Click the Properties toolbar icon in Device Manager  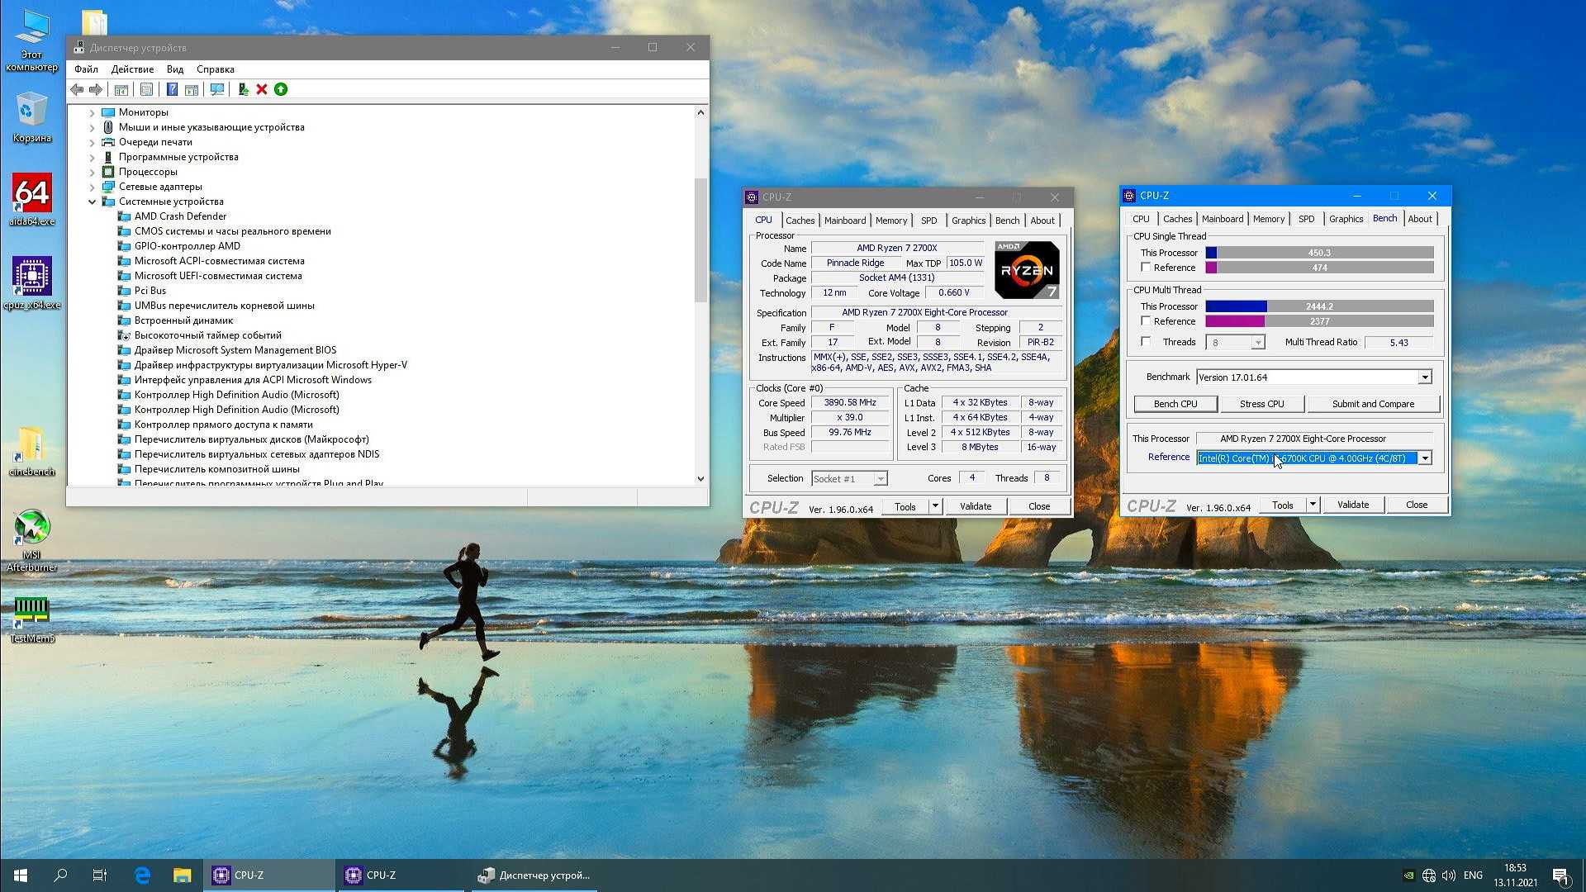coord(146,89)
